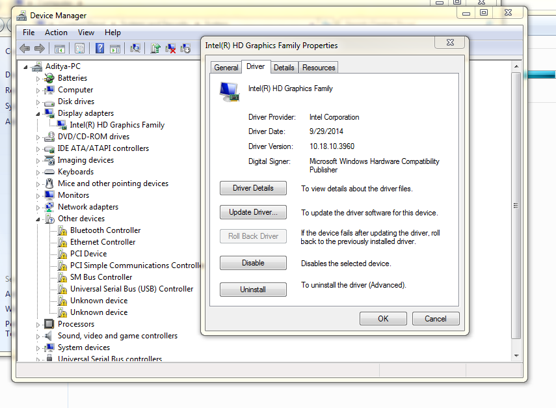Screen dimensions: 556x408
Task: Select the Disk drives category icon
Action: (x=49, y=102)
